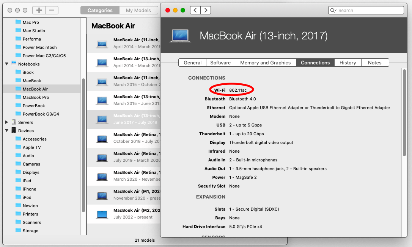Open the Memory and Graphics tab
Screen dimensions: 412x247
tap(265, 63)
